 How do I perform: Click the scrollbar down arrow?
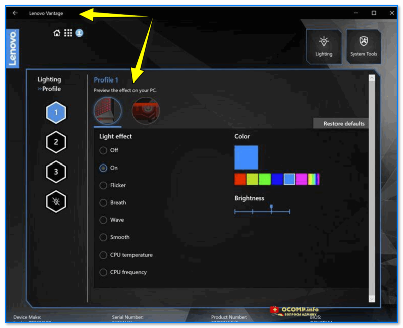(372, 299)
